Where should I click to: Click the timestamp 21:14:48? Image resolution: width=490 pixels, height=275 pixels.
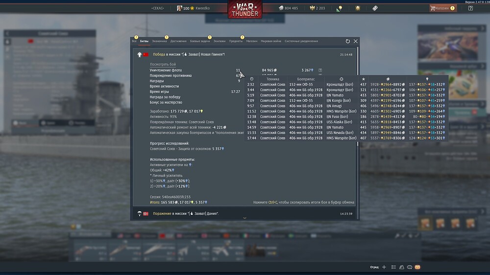(346, 55)
